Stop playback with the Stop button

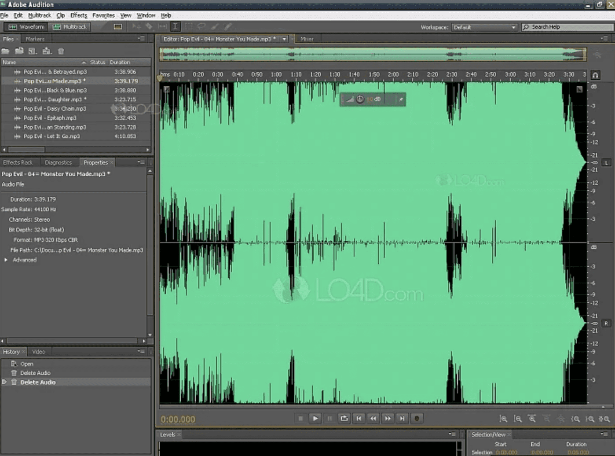point(300,419)
